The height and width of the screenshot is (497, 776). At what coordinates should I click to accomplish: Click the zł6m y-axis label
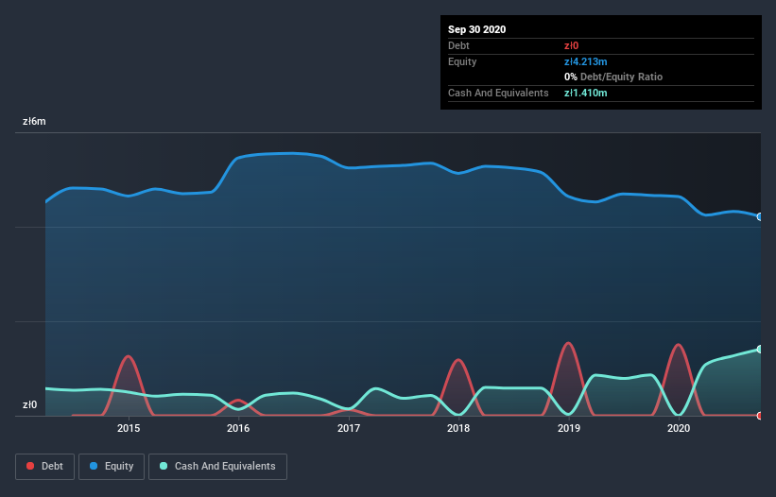pyautogui.click(x=34, y=121)
